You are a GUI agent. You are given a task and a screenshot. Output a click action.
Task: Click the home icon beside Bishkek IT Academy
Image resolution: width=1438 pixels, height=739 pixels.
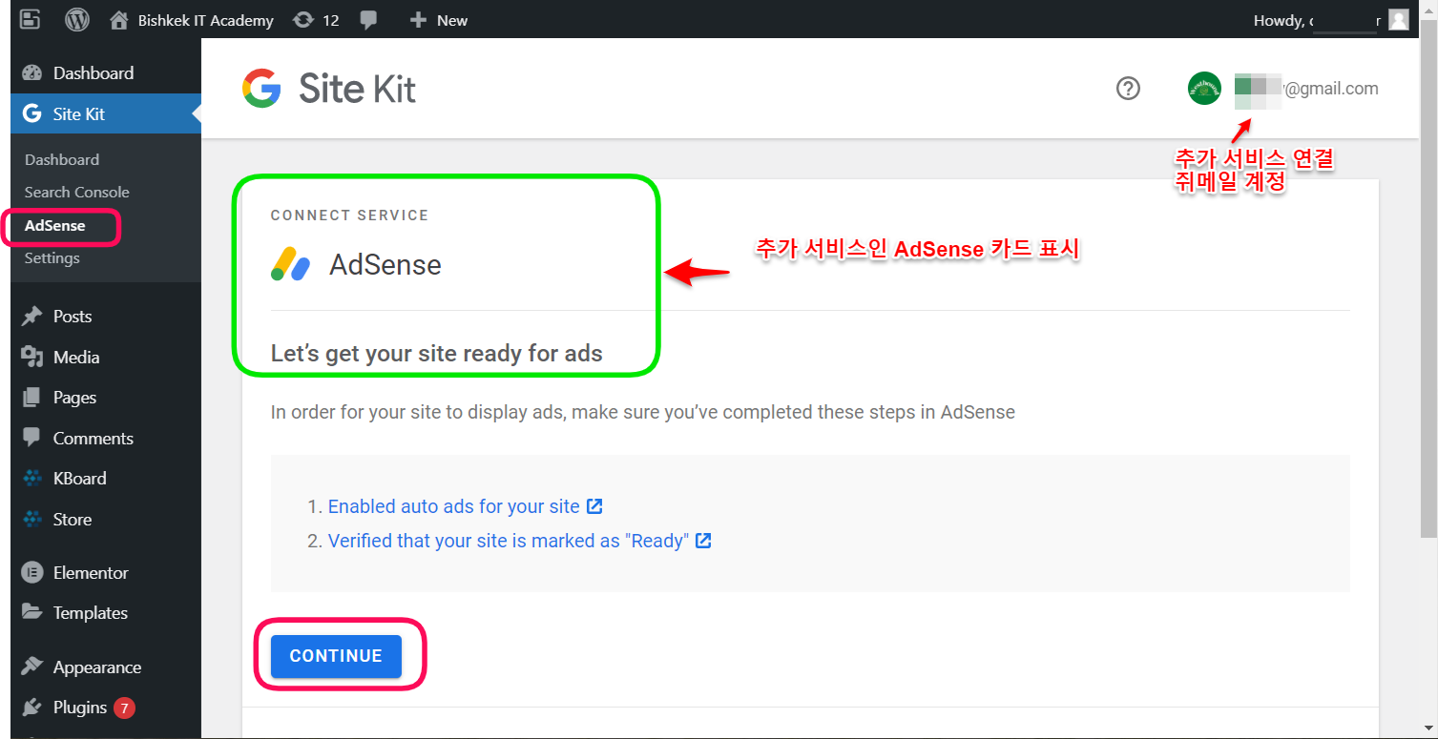(119, 20)
